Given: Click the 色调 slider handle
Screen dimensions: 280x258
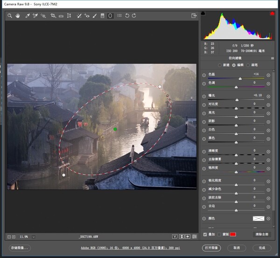Looking at the screenshot, I should tap(236, 87).
